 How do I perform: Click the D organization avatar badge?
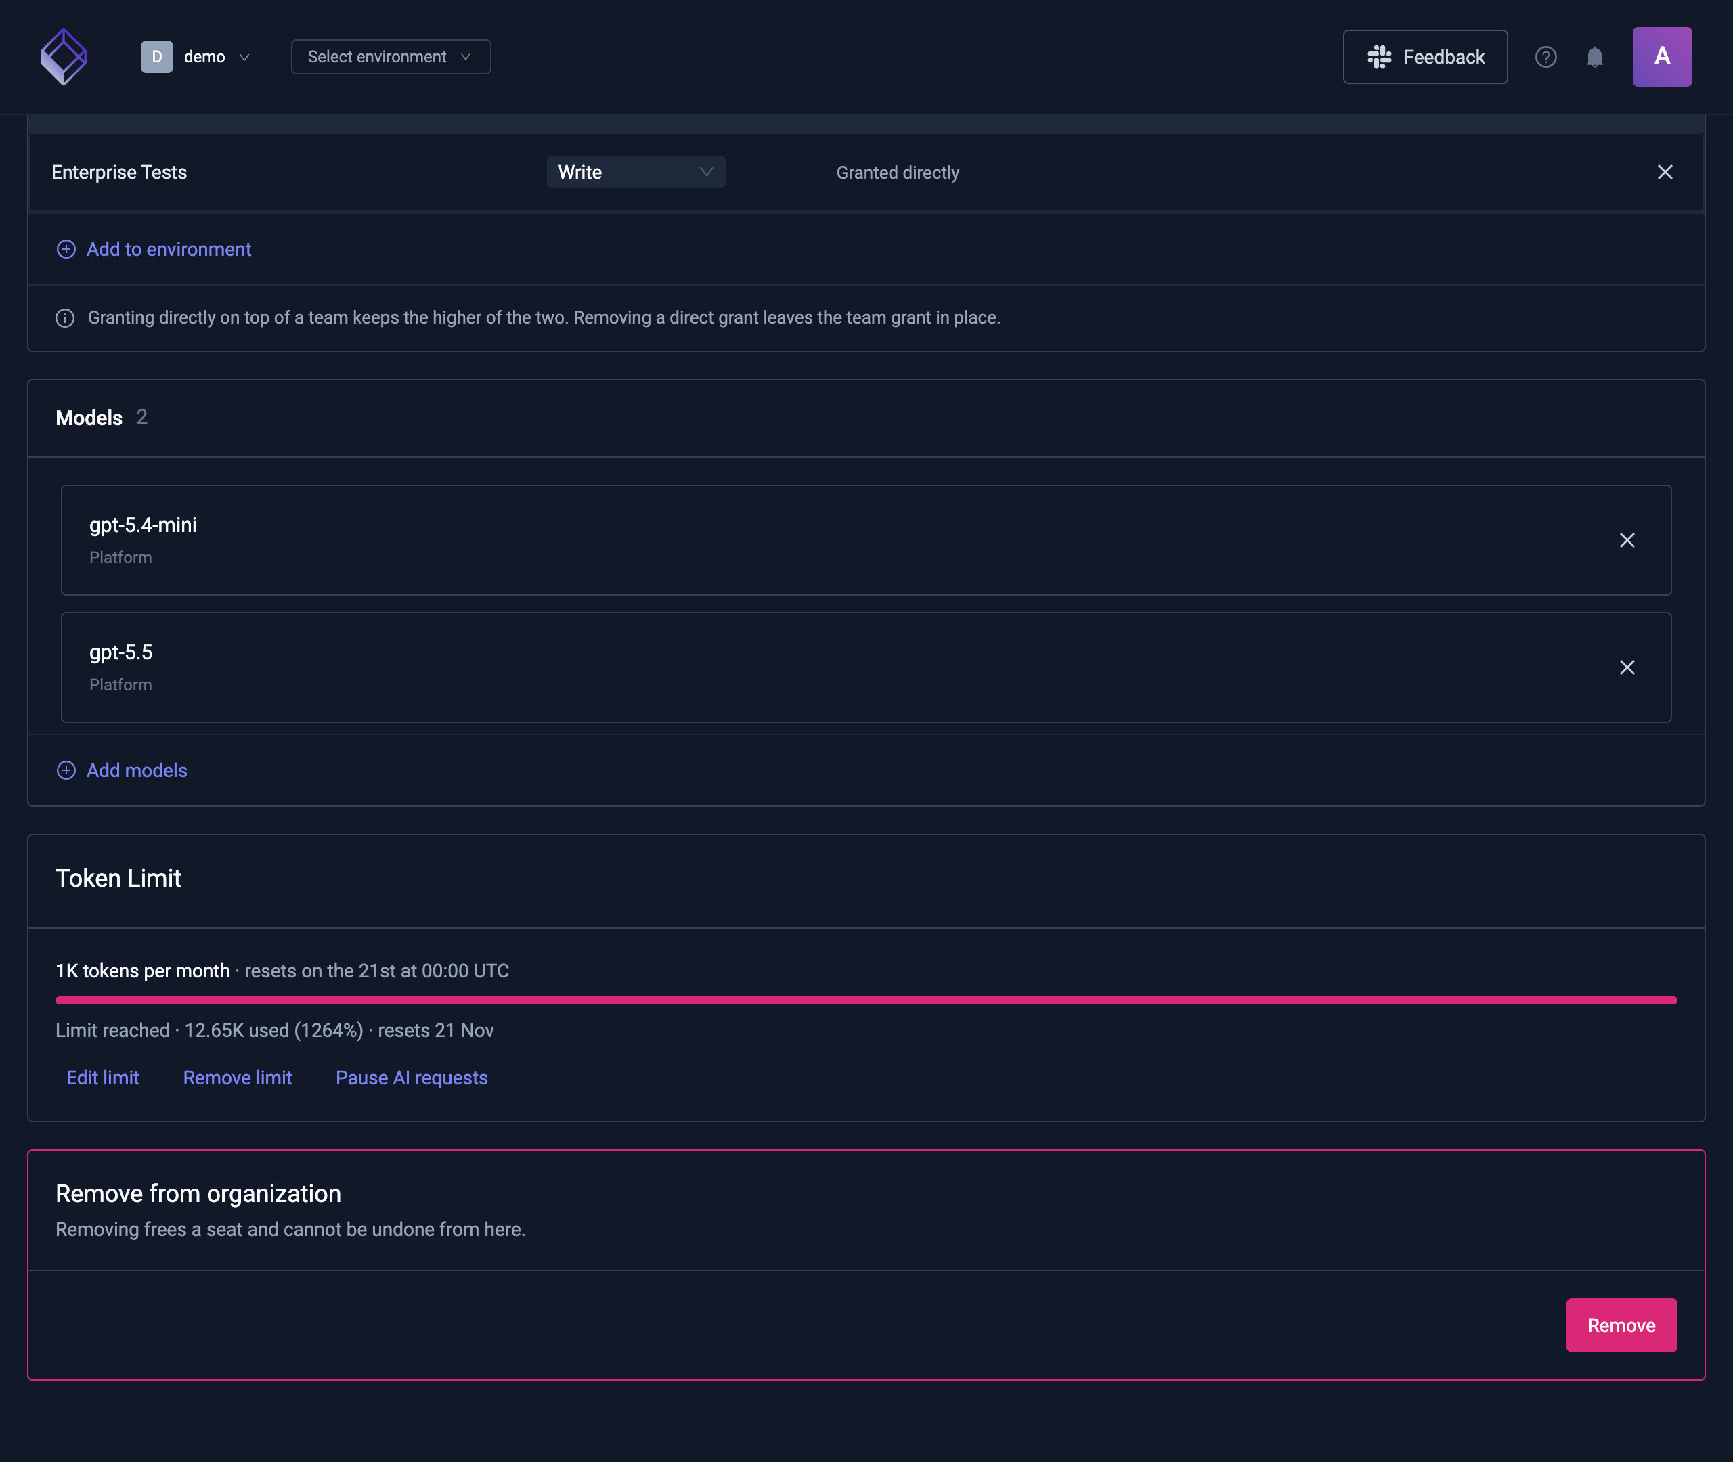click(x=156, y=56)
